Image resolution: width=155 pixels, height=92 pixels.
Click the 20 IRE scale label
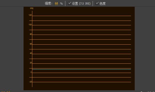tap(31, 63)
